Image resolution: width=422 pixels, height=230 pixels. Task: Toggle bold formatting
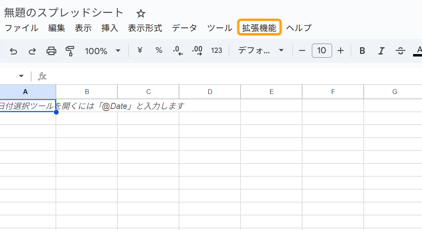click(x=362, y=51)
